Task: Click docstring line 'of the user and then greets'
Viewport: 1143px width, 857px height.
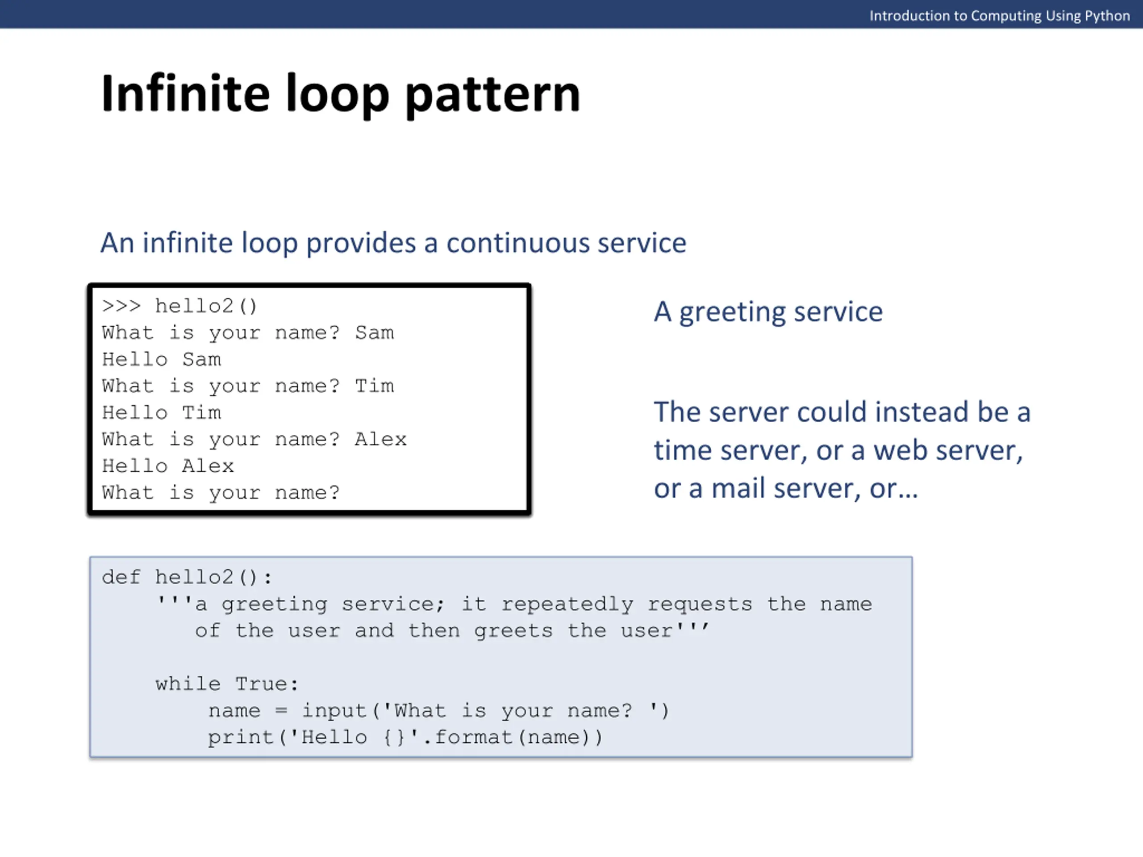Action: pyautogui.click(x=452, y=631)
